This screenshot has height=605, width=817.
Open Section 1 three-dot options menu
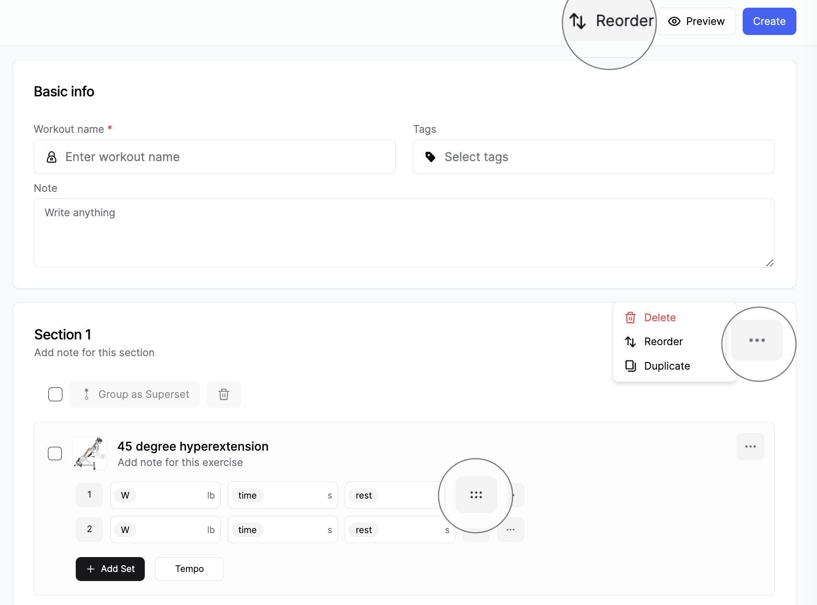click(757, 340)
